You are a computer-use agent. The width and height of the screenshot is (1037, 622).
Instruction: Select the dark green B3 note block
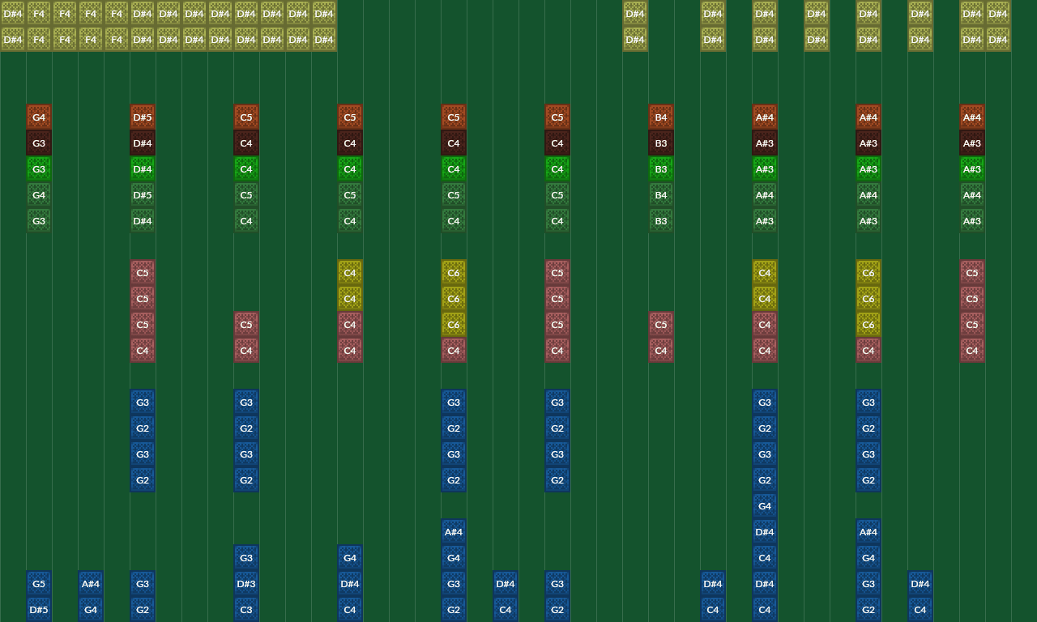pyautogui.click(x=661, y=221)
